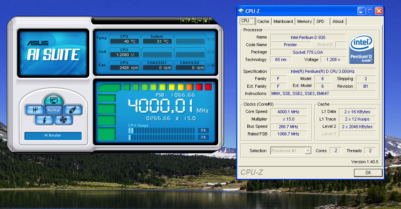
Task: Click the Technology value 65 nm
Action: pyautogui.click(x=281, y=59)
